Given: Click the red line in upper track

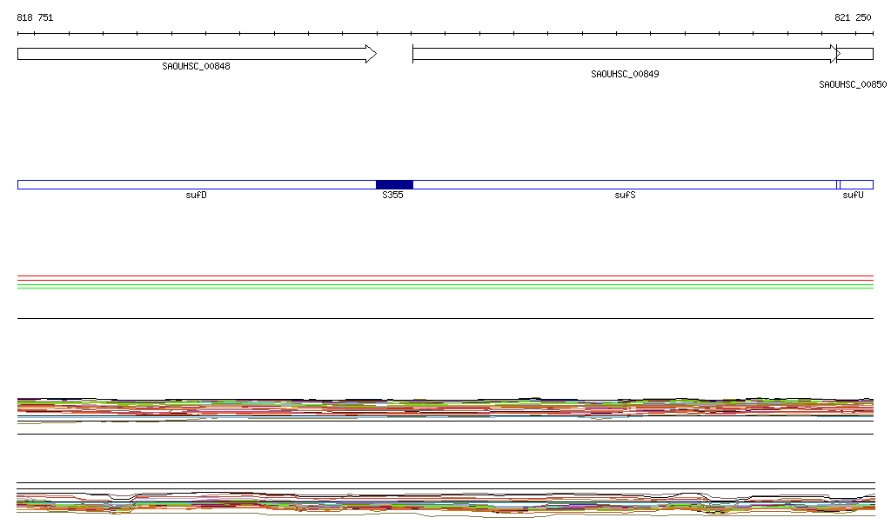Looking at the screenshot, I should (x=445, y=281).
